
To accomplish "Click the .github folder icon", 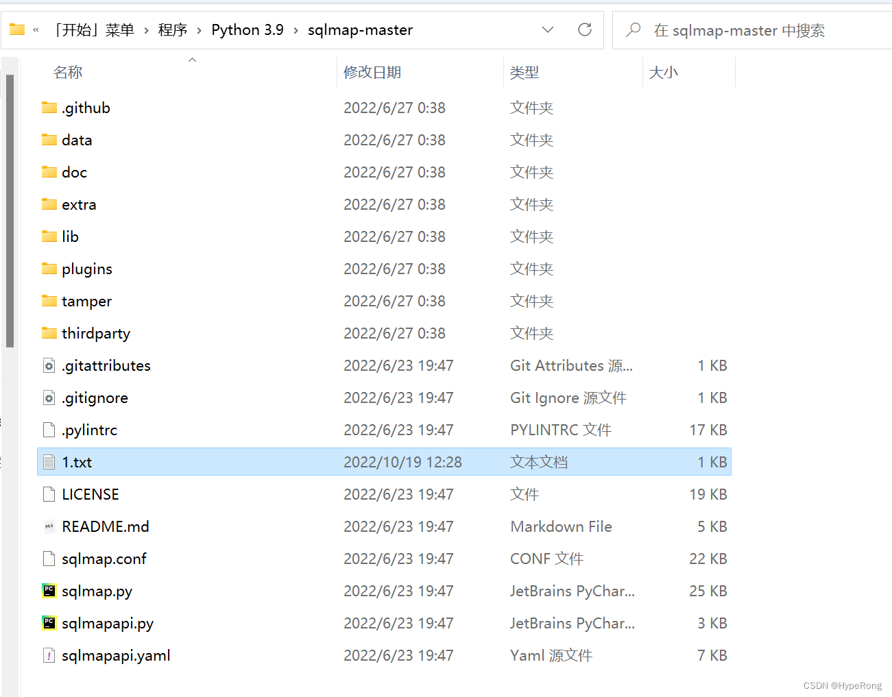I will tap(49, 108).
